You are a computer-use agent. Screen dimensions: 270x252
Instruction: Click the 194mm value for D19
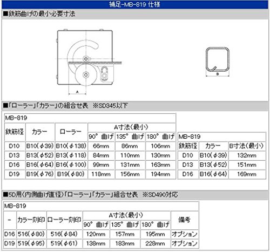160,174
